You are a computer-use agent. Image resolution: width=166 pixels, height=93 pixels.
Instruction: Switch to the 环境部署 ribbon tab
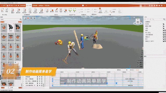[35, 5]
